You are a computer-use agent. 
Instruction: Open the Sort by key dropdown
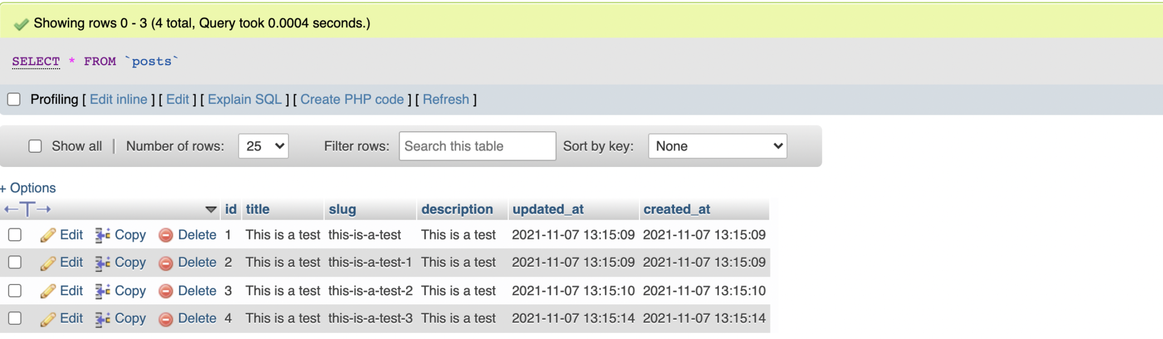[717, 146]
